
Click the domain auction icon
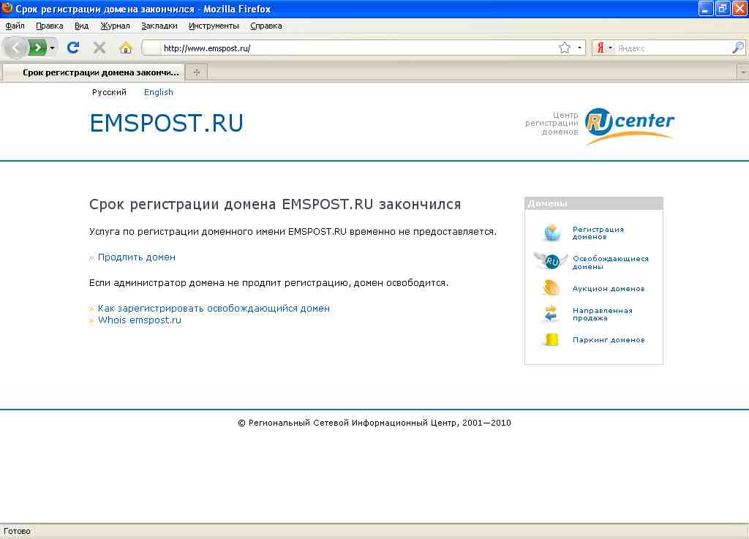(x=551, y=288)
